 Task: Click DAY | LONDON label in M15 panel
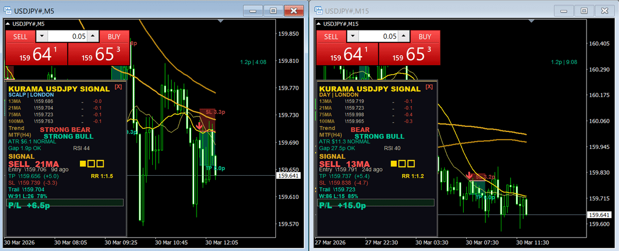point(338,95)
